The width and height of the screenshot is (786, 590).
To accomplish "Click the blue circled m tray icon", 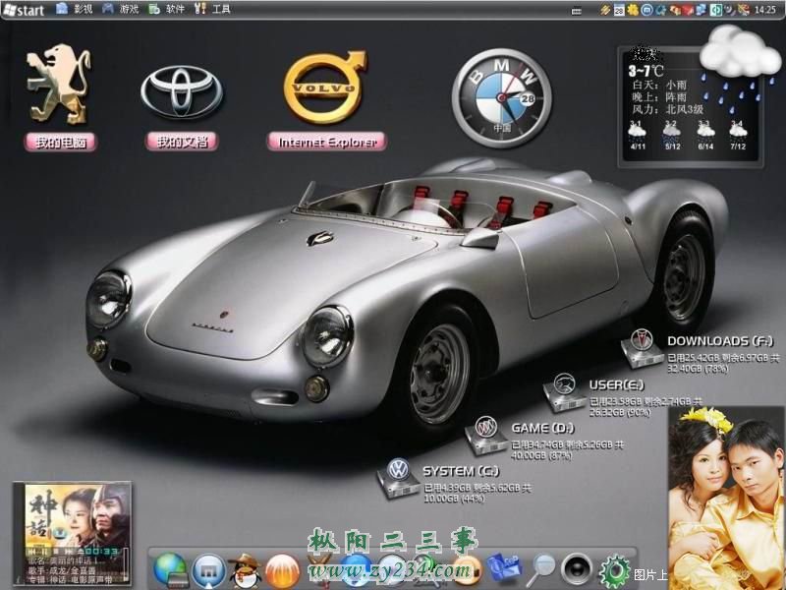I will [646, 10].
